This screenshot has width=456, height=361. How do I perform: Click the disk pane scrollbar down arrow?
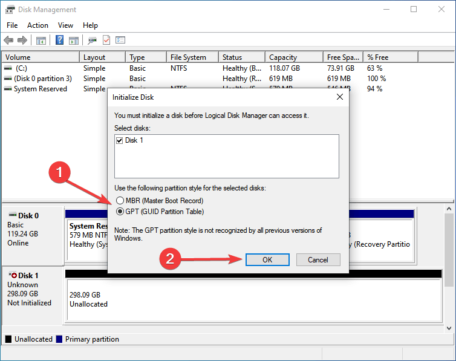449,328
